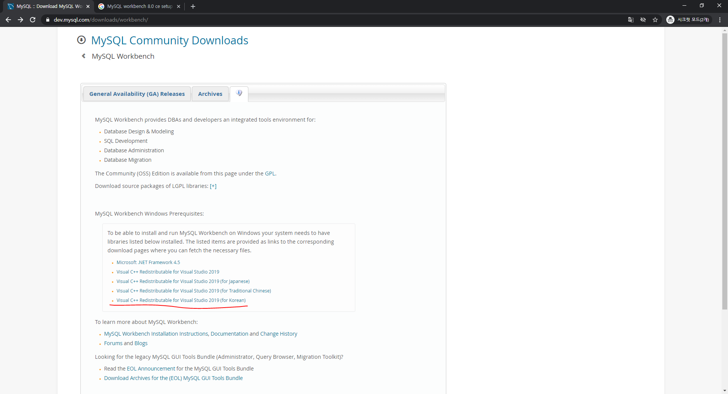Open the EOL Announcement link
The image size is (728, 394).
(151, 369)
